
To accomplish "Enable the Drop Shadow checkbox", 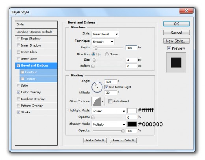I will click(x=19, y=39).
